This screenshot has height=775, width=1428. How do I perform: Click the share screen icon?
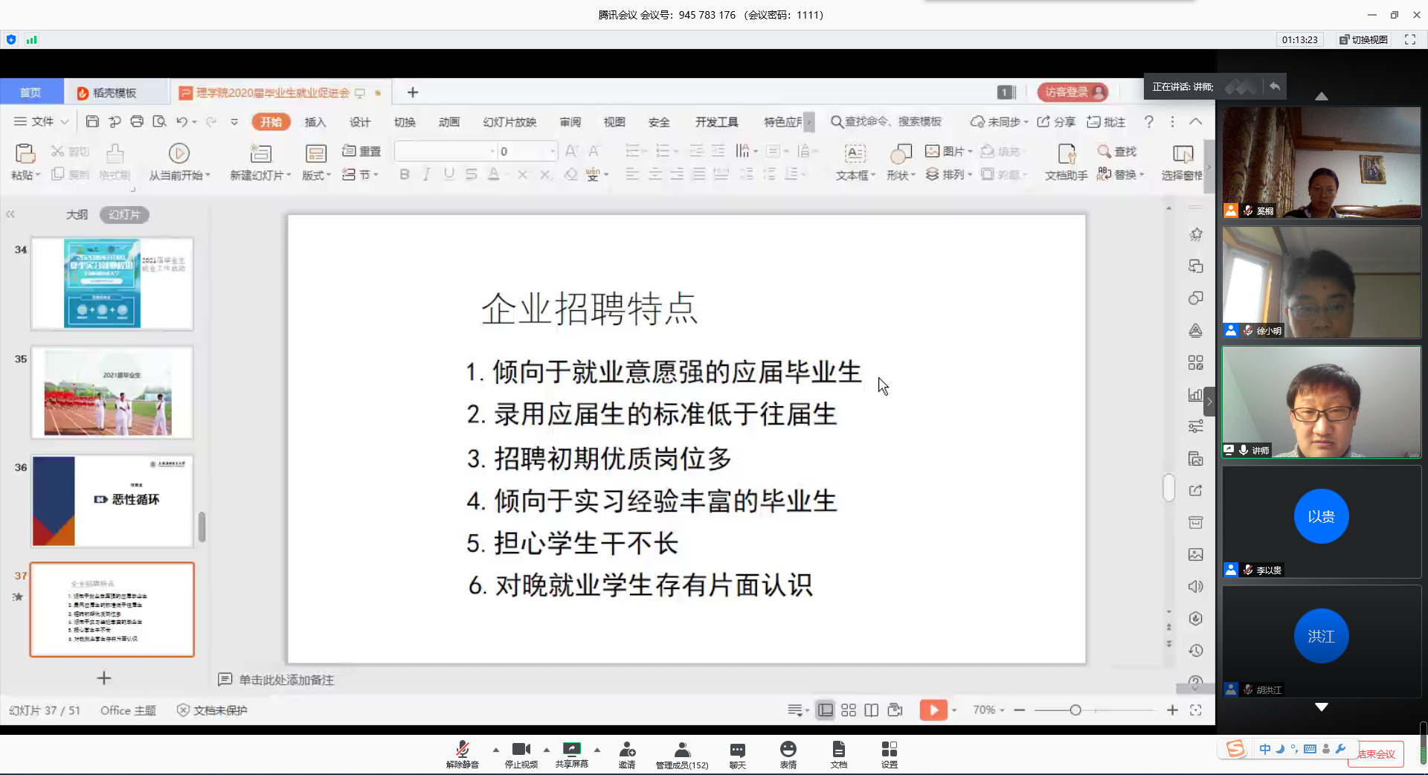click(x=571, y=750)
